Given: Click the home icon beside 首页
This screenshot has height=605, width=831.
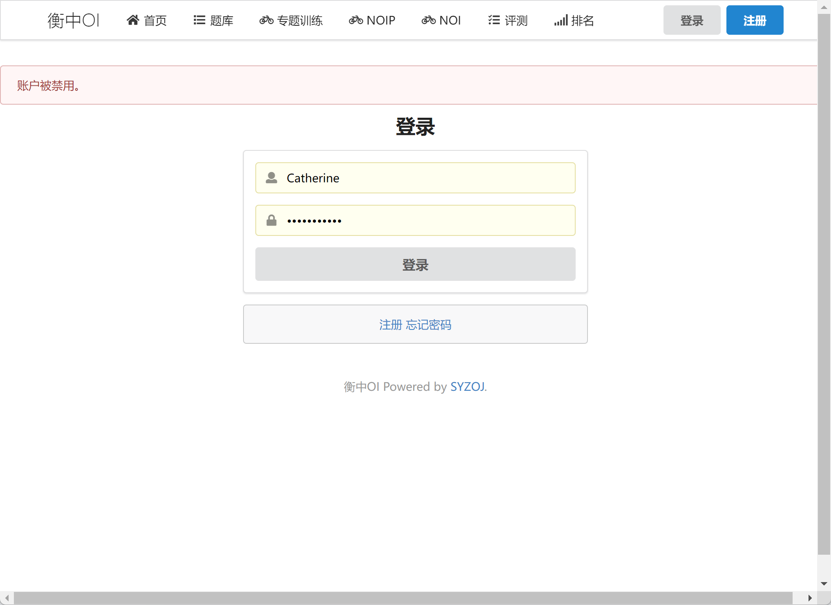Looking at the screenshot, I should (x=133, y=20).
